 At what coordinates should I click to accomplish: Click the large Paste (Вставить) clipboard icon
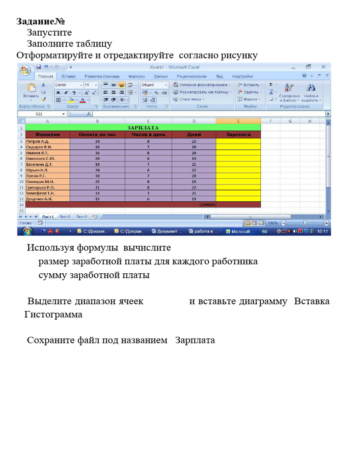coord(31,88)
